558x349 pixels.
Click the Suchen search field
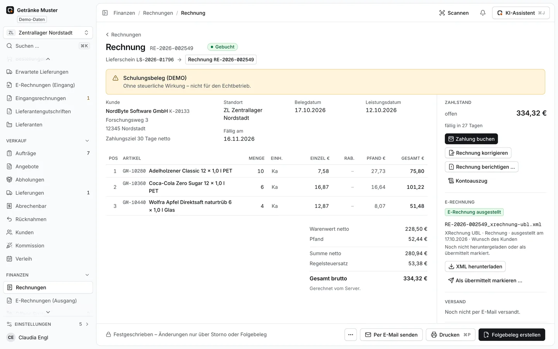[48, 46]
